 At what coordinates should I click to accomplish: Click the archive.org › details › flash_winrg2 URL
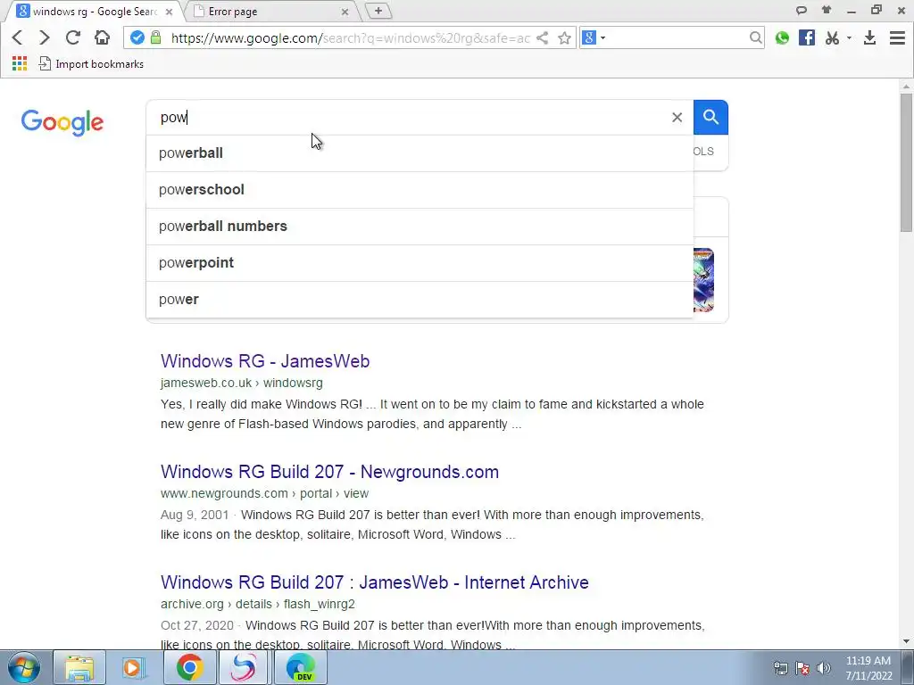(x=258, y=604)
